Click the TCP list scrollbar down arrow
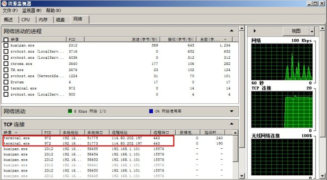The width and height of the screenshot is (327, 180). pos(235,176)
